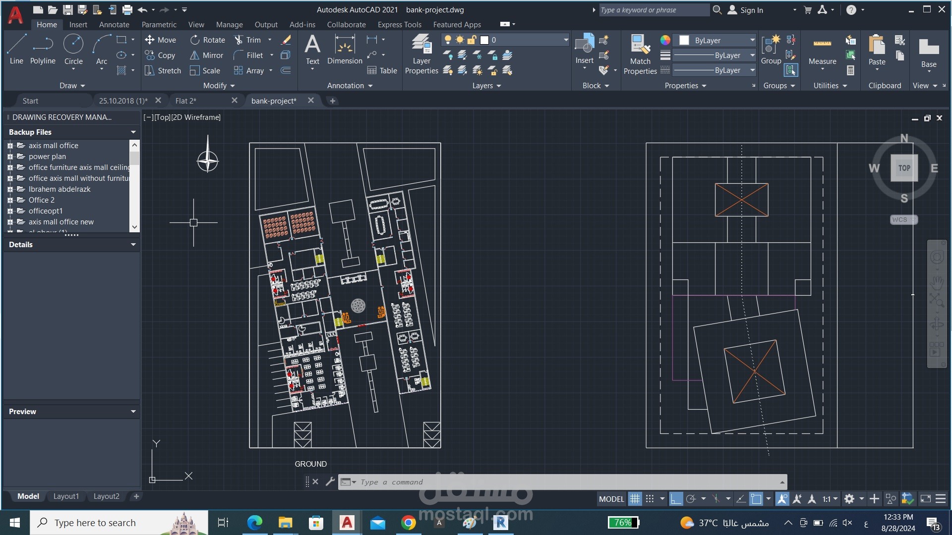This screenshot has height=535, width=952.
Task: Click Sign In button
Action: tap(745, 10)
